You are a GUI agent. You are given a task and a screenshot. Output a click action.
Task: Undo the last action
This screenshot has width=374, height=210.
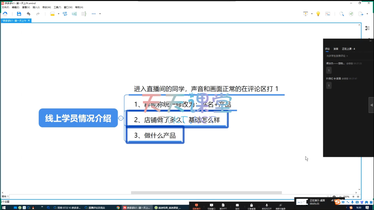[x=28, y=14]
